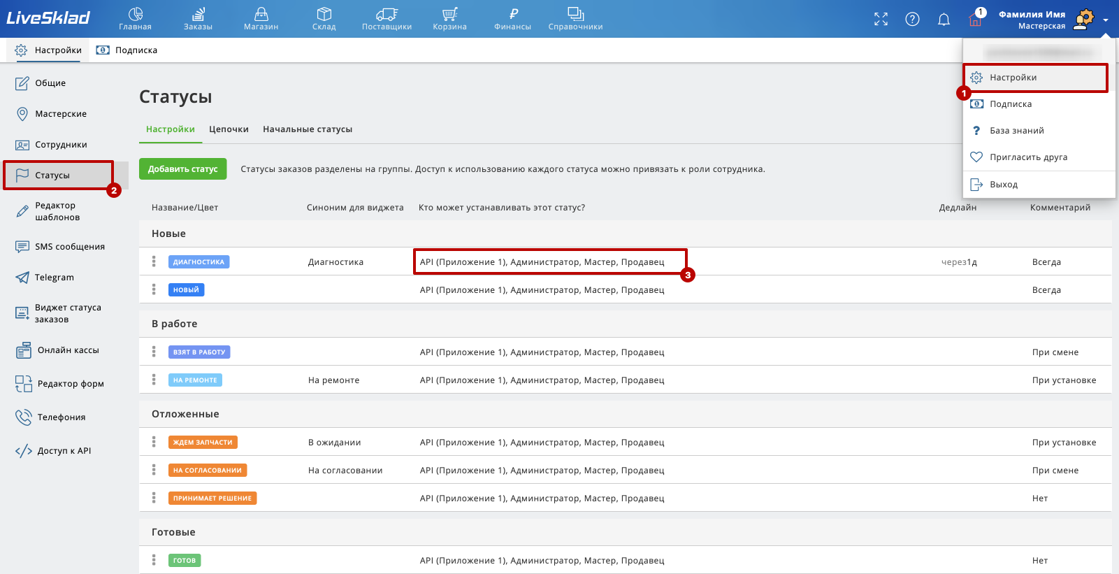This screenshot has width=1119, height=574.
Task: Open Финансы ruble icon
Action: point(512,14)
